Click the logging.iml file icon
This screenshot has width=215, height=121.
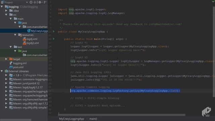click(x=11, y=63)
